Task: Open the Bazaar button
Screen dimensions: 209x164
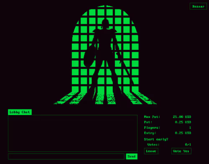Action: click(198, 6)
